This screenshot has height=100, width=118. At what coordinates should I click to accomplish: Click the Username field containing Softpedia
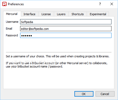click(66, 22)
